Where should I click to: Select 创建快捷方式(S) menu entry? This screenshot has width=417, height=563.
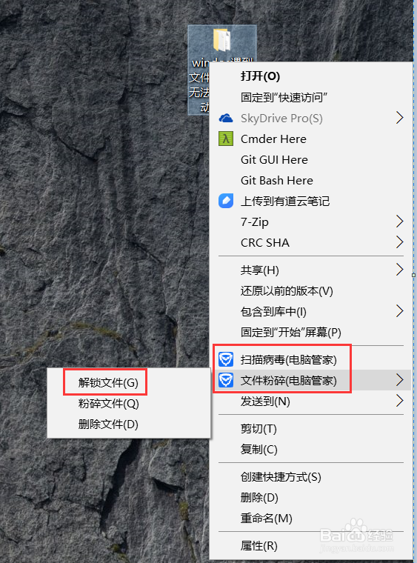pyautogui.click(x=281, y=477)
